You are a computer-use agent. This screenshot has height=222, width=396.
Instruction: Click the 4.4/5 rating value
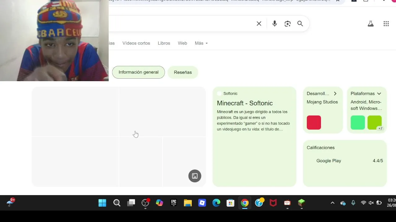click(378, 161)
